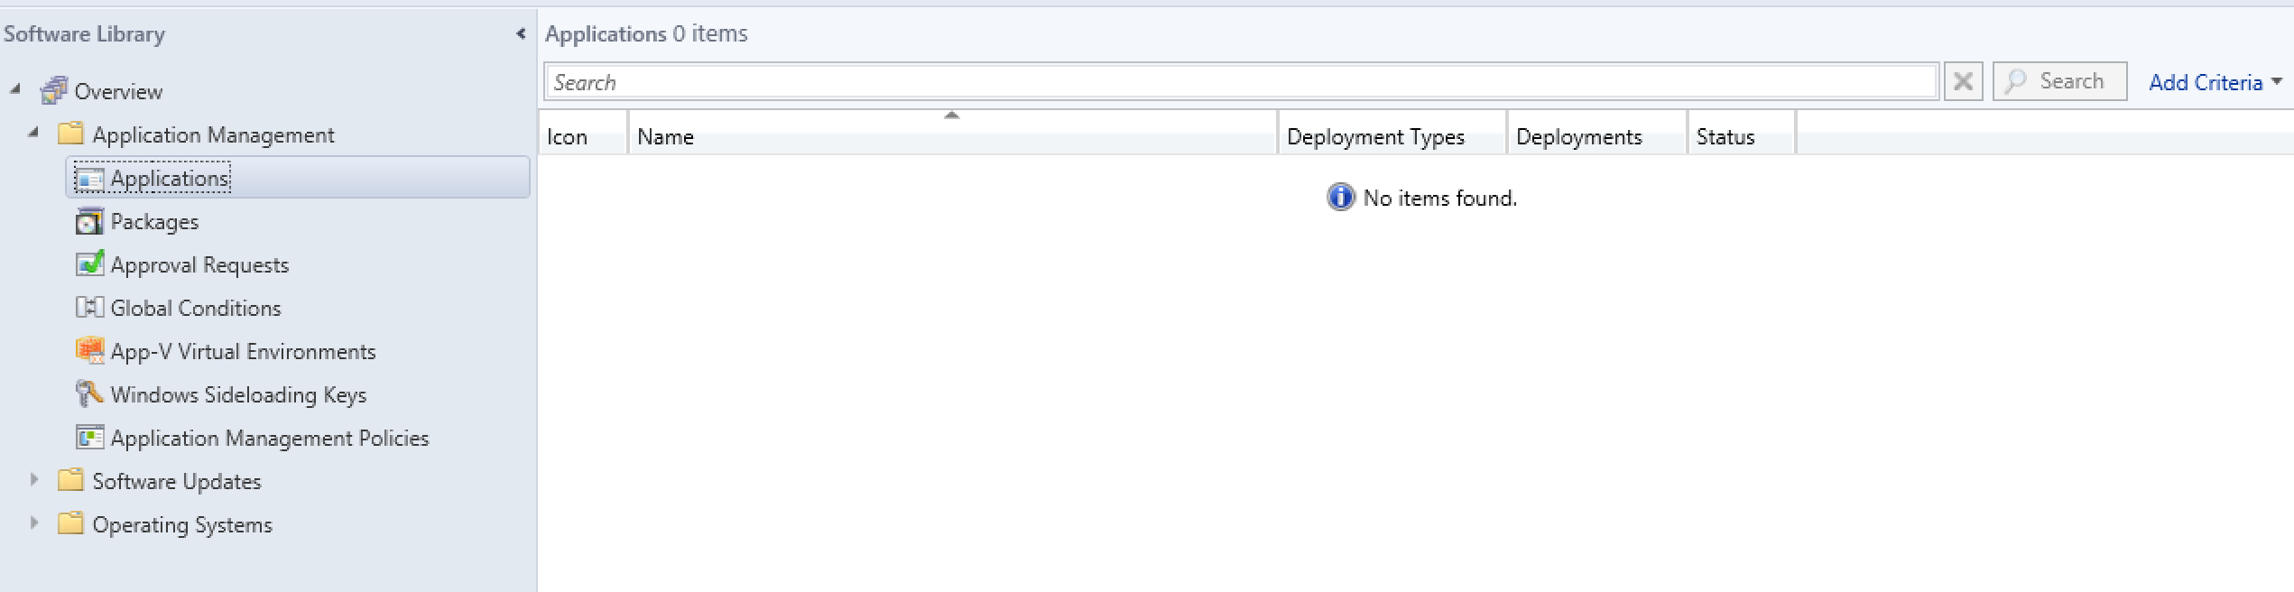Sort list by Name column header
2294x592 pixels.
[951, 137]
